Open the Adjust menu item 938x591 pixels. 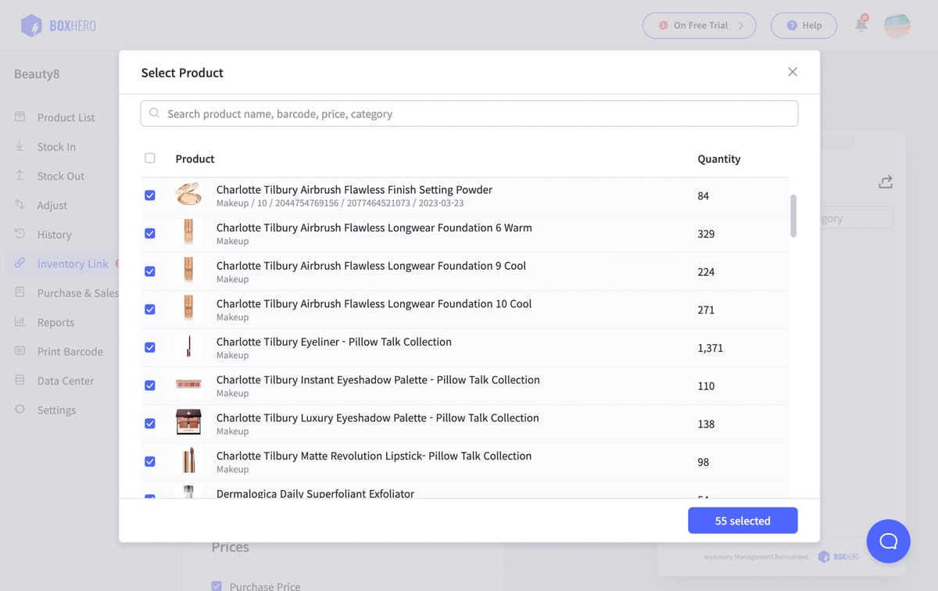pos(52,205)
